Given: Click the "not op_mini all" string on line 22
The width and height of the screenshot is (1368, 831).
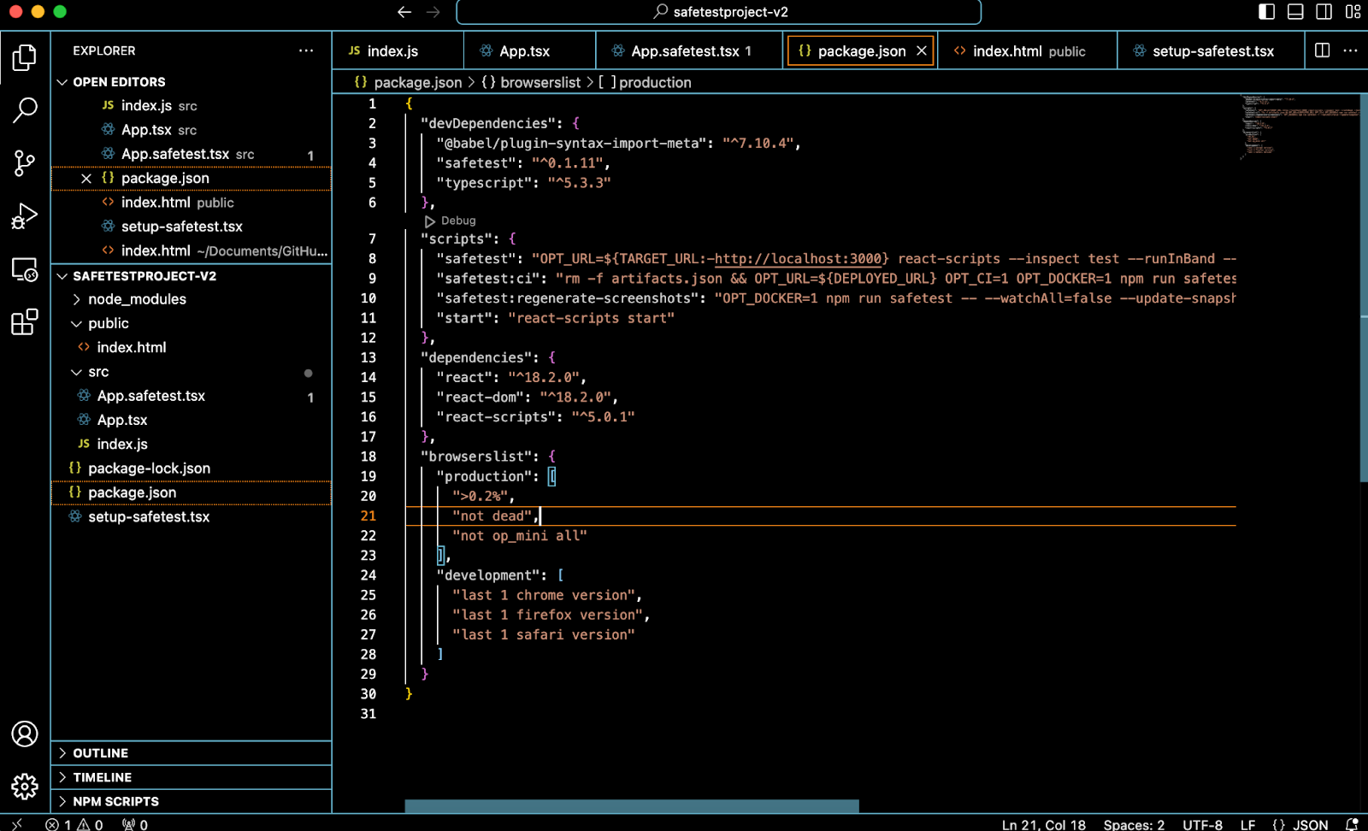Looking at the screenshot, I should point(520,535).
